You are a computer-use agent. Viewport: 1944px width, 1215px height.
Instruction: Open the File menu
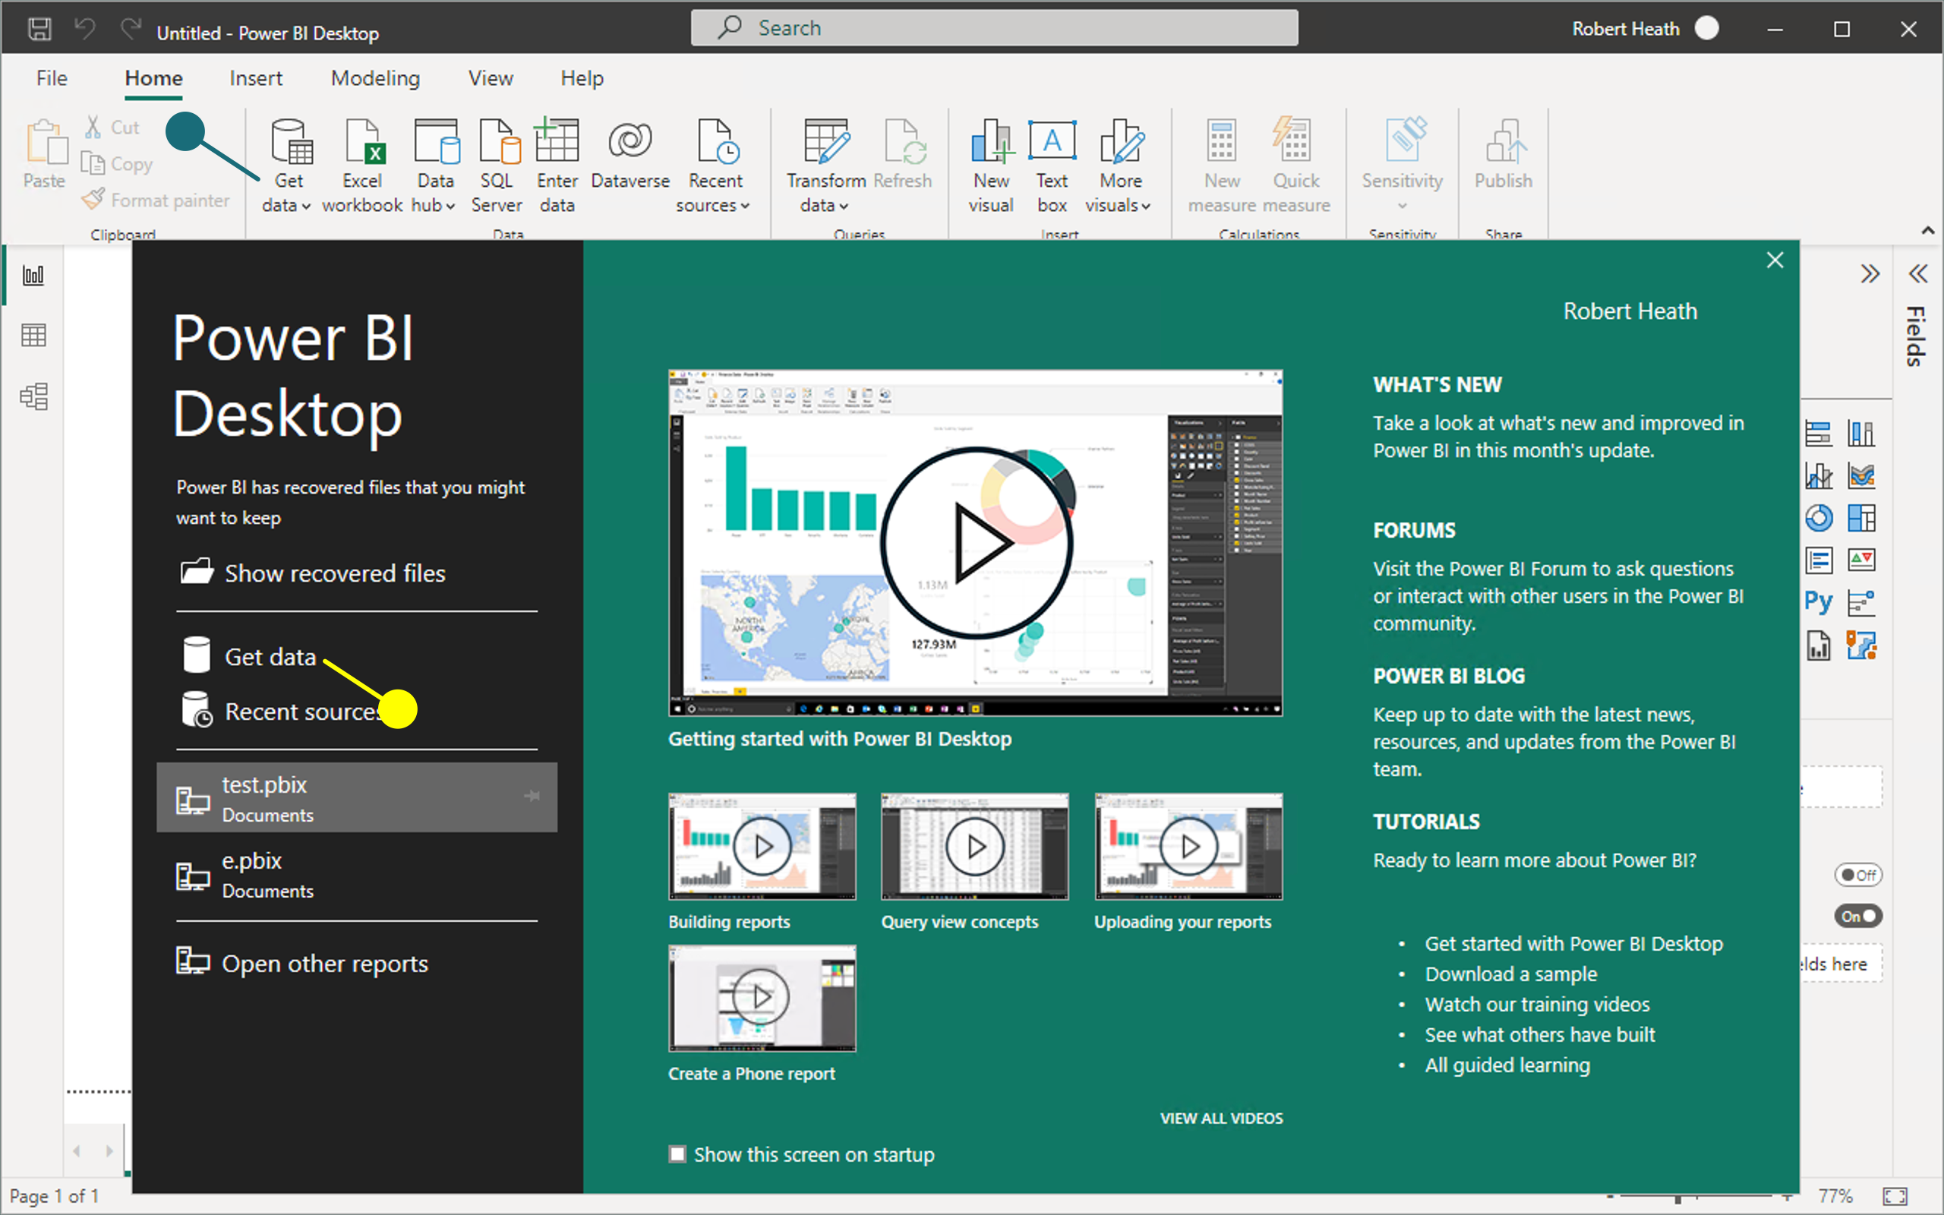point(51,78)
